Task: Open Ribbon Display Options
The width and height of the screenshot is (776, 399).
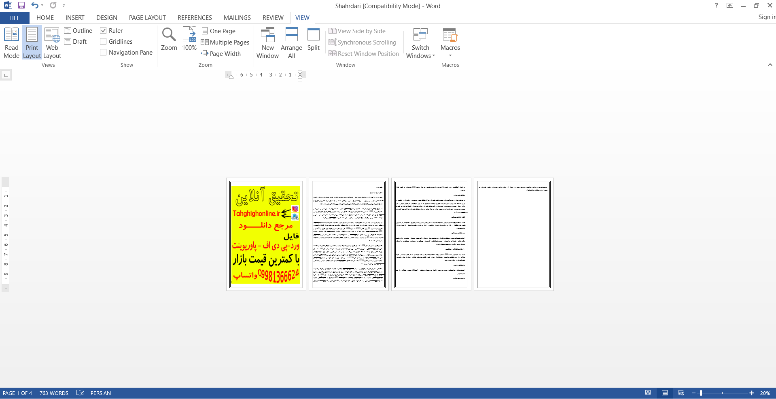Action: point(730,6)
